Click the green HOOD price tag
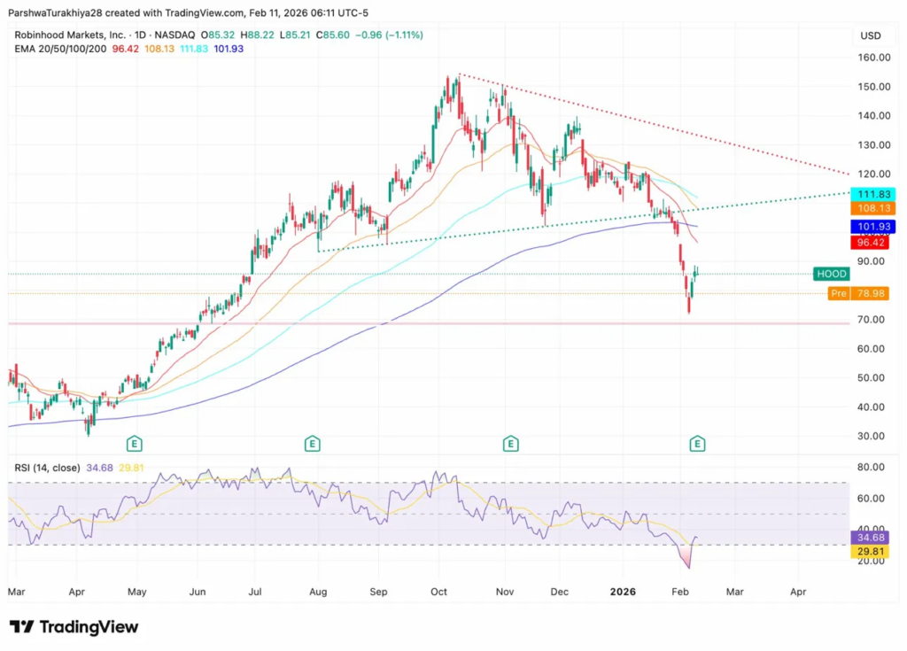The image size is (907, 651). click(x=832, y=274)
